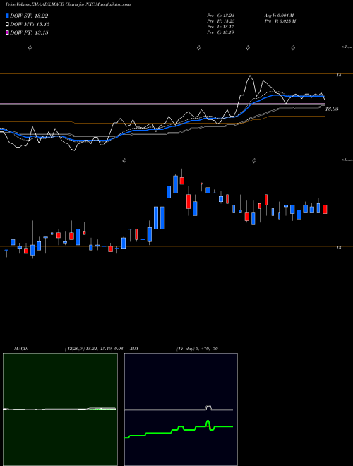Click the 13 price level label beside candles

pyautogui.click(x=338, y=247)
